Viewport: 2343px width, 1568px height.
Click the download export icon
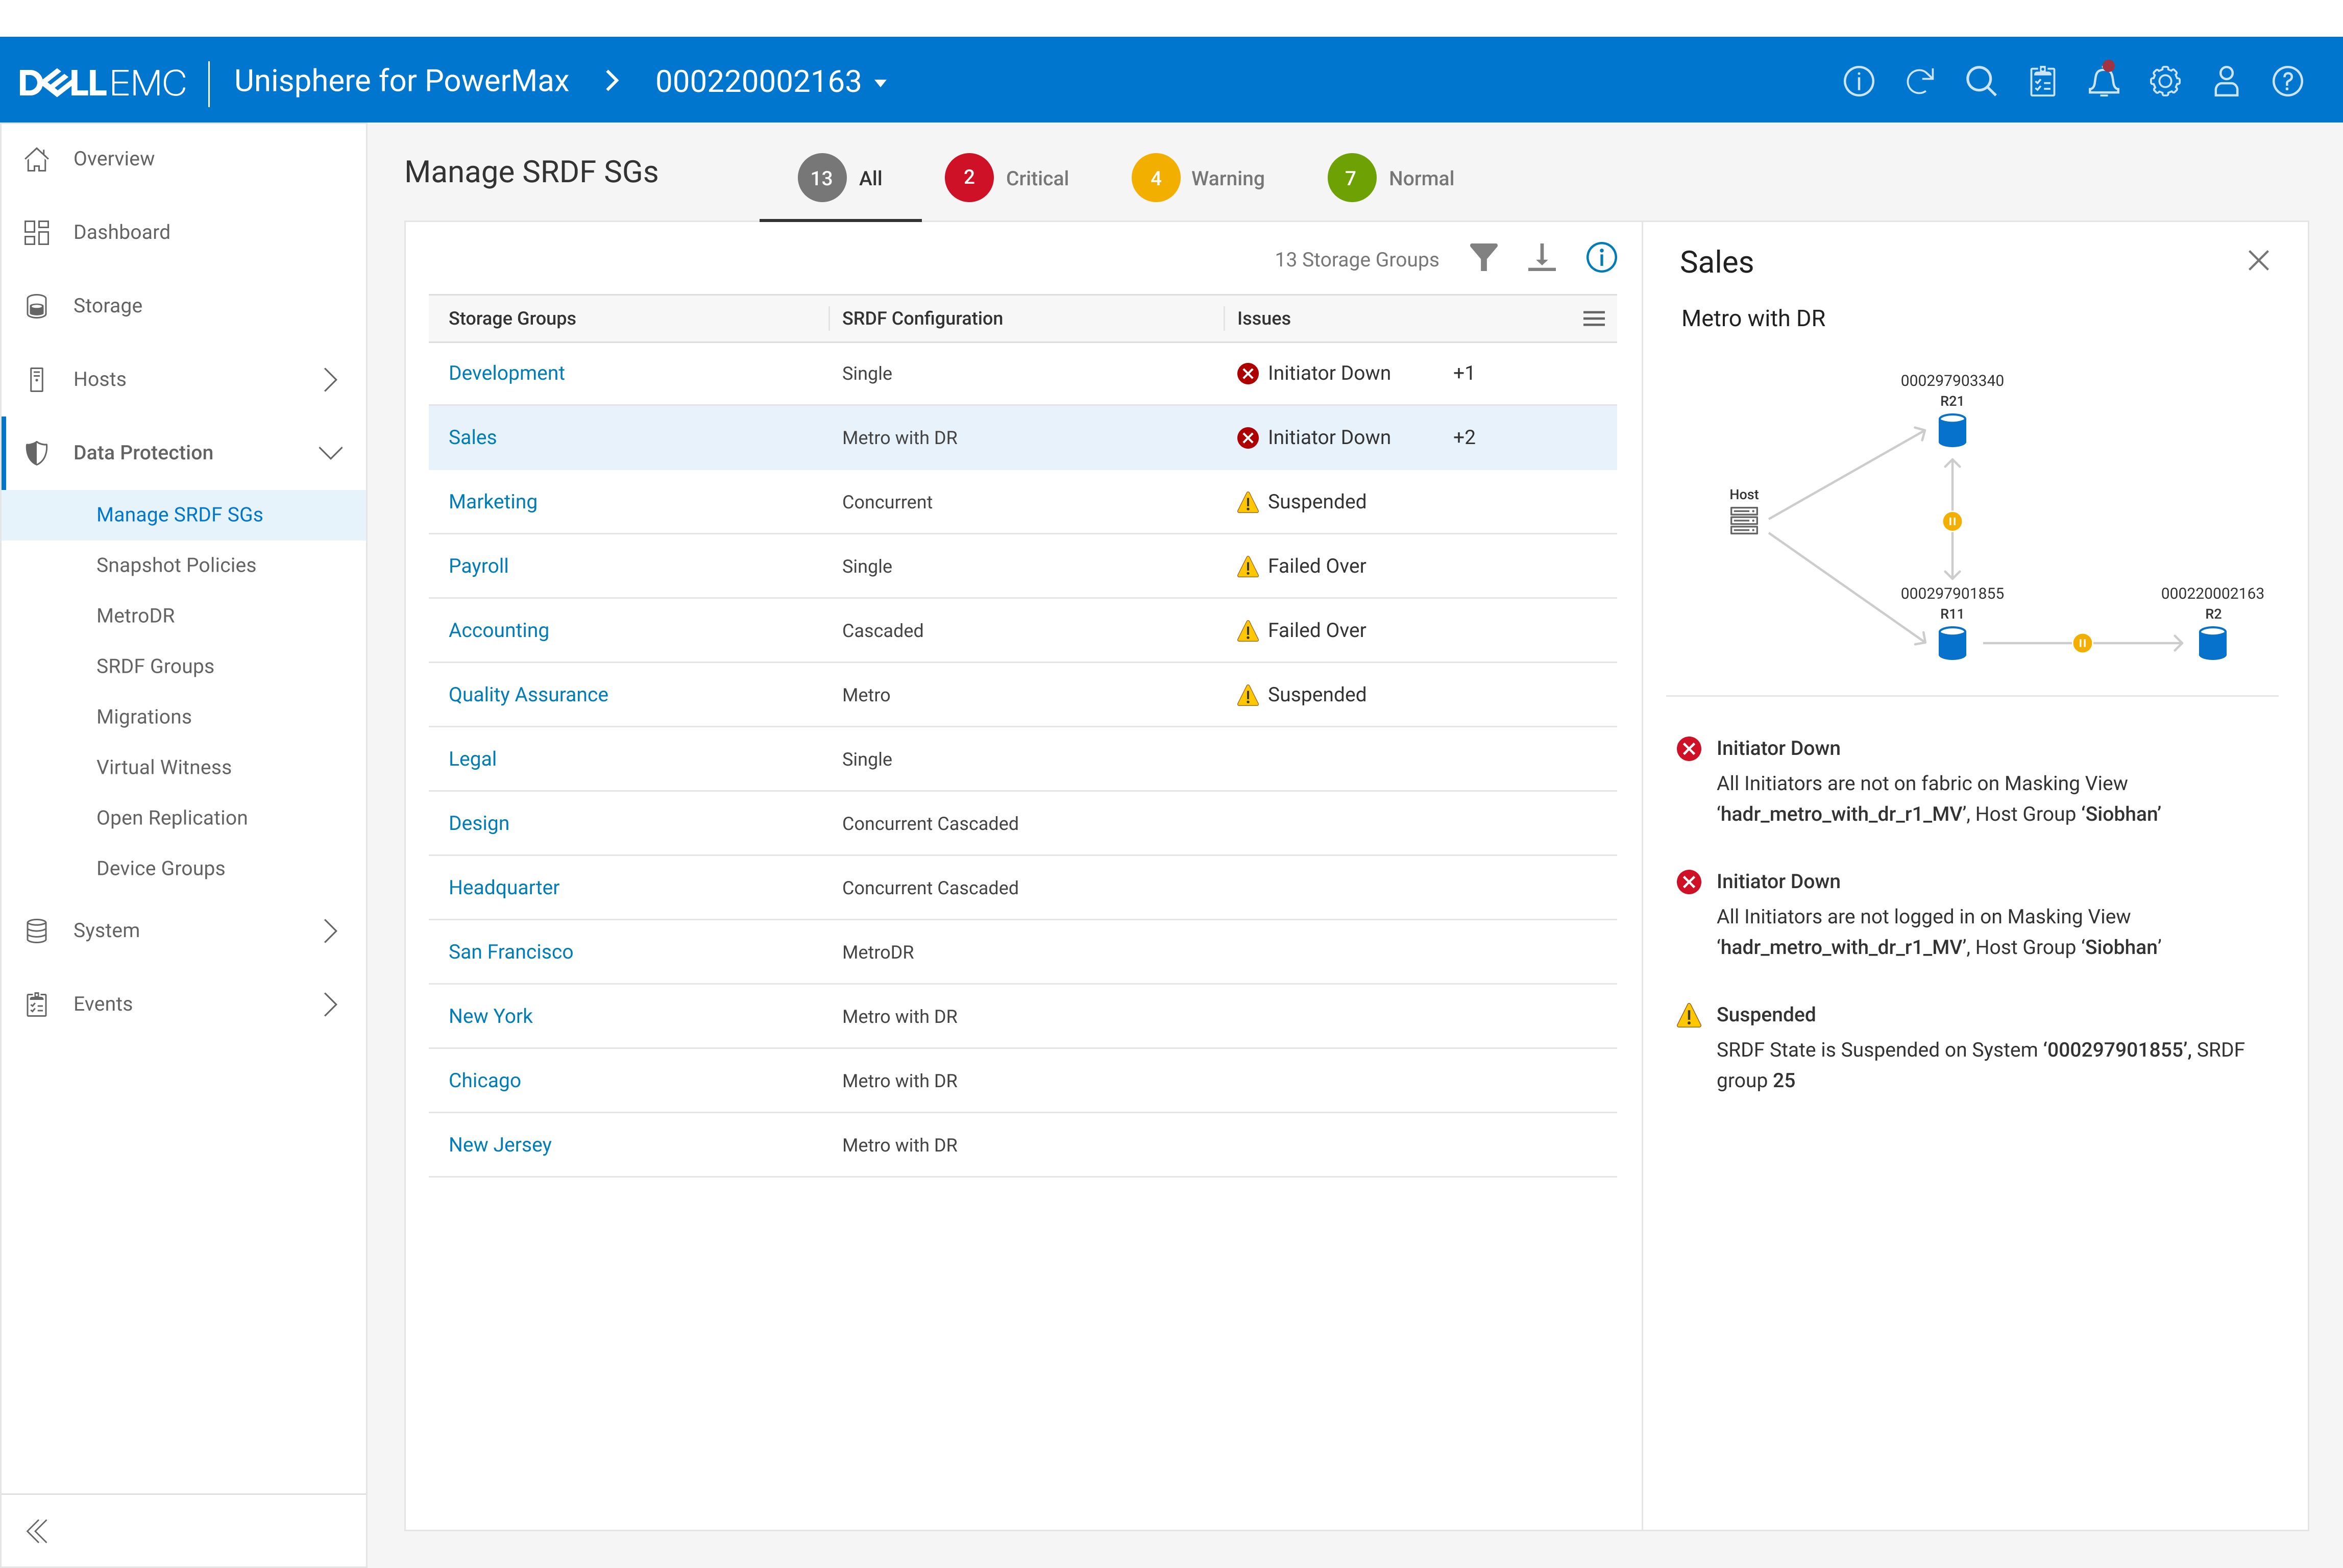1541,258
